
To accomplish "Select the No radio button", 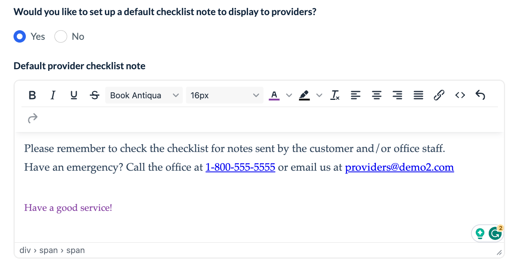I will 61,37.
